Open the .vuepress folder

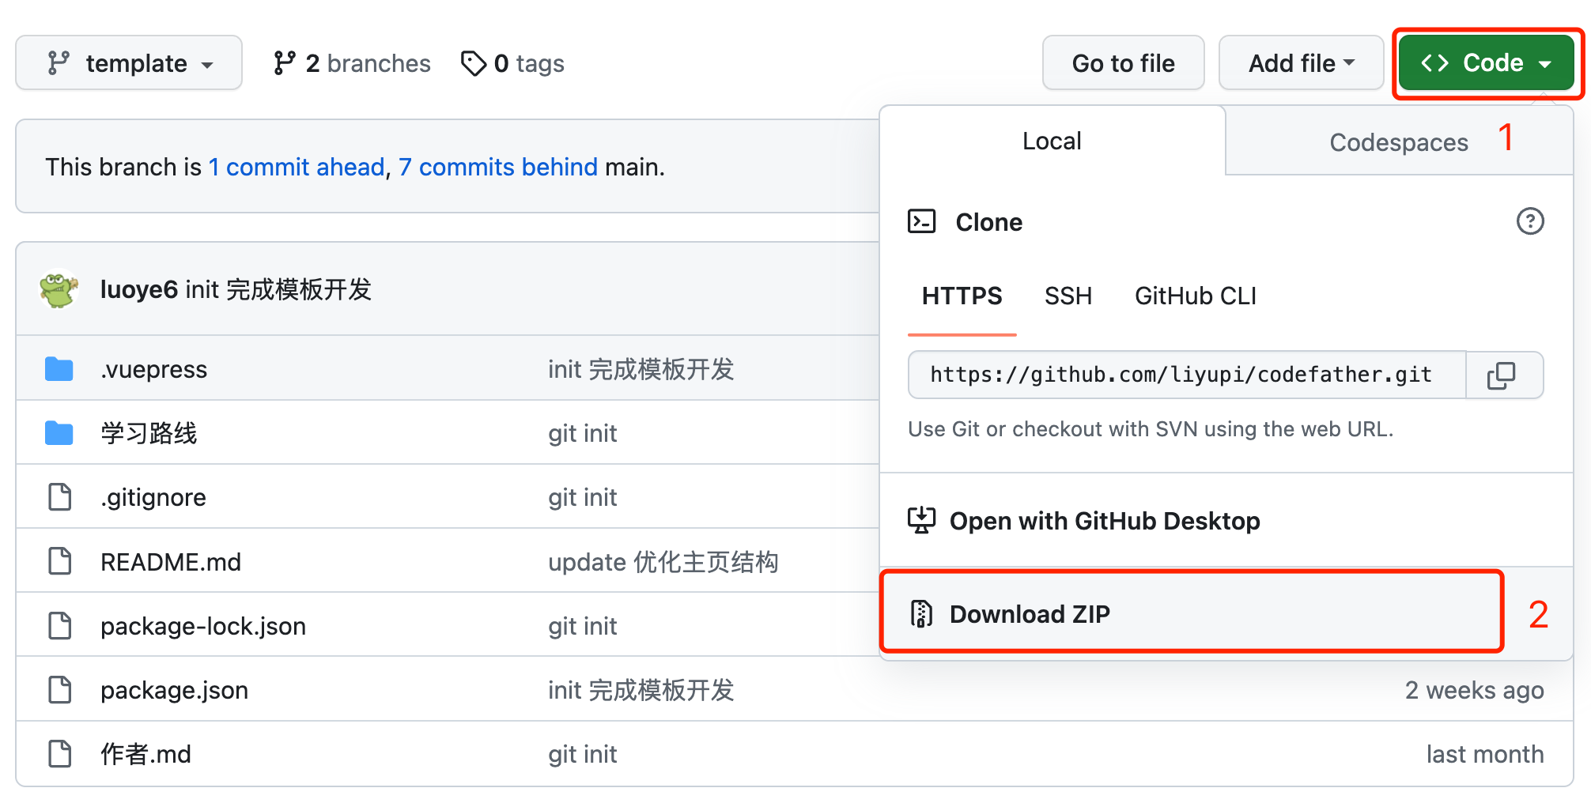click(153, 369)
